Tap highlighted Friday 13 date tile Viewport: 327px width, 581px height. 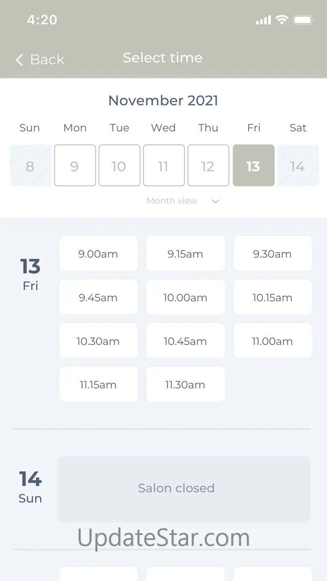[253, 165]
